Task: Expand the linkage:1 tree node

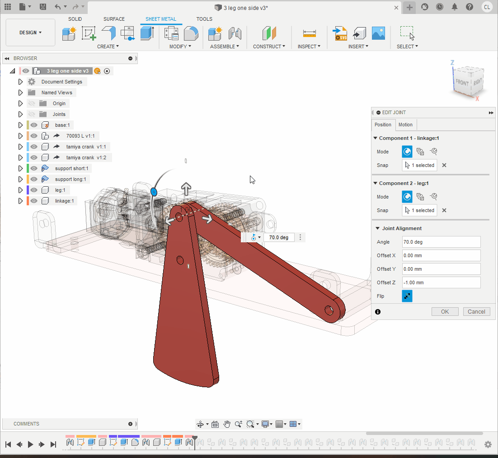Action: coord(20,201)
